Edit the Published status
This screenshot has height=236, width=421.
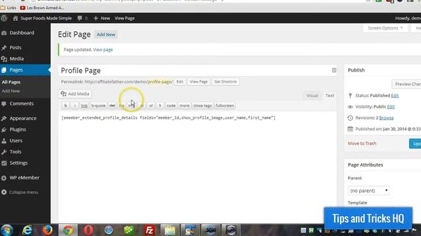click(x=395, y=96)
